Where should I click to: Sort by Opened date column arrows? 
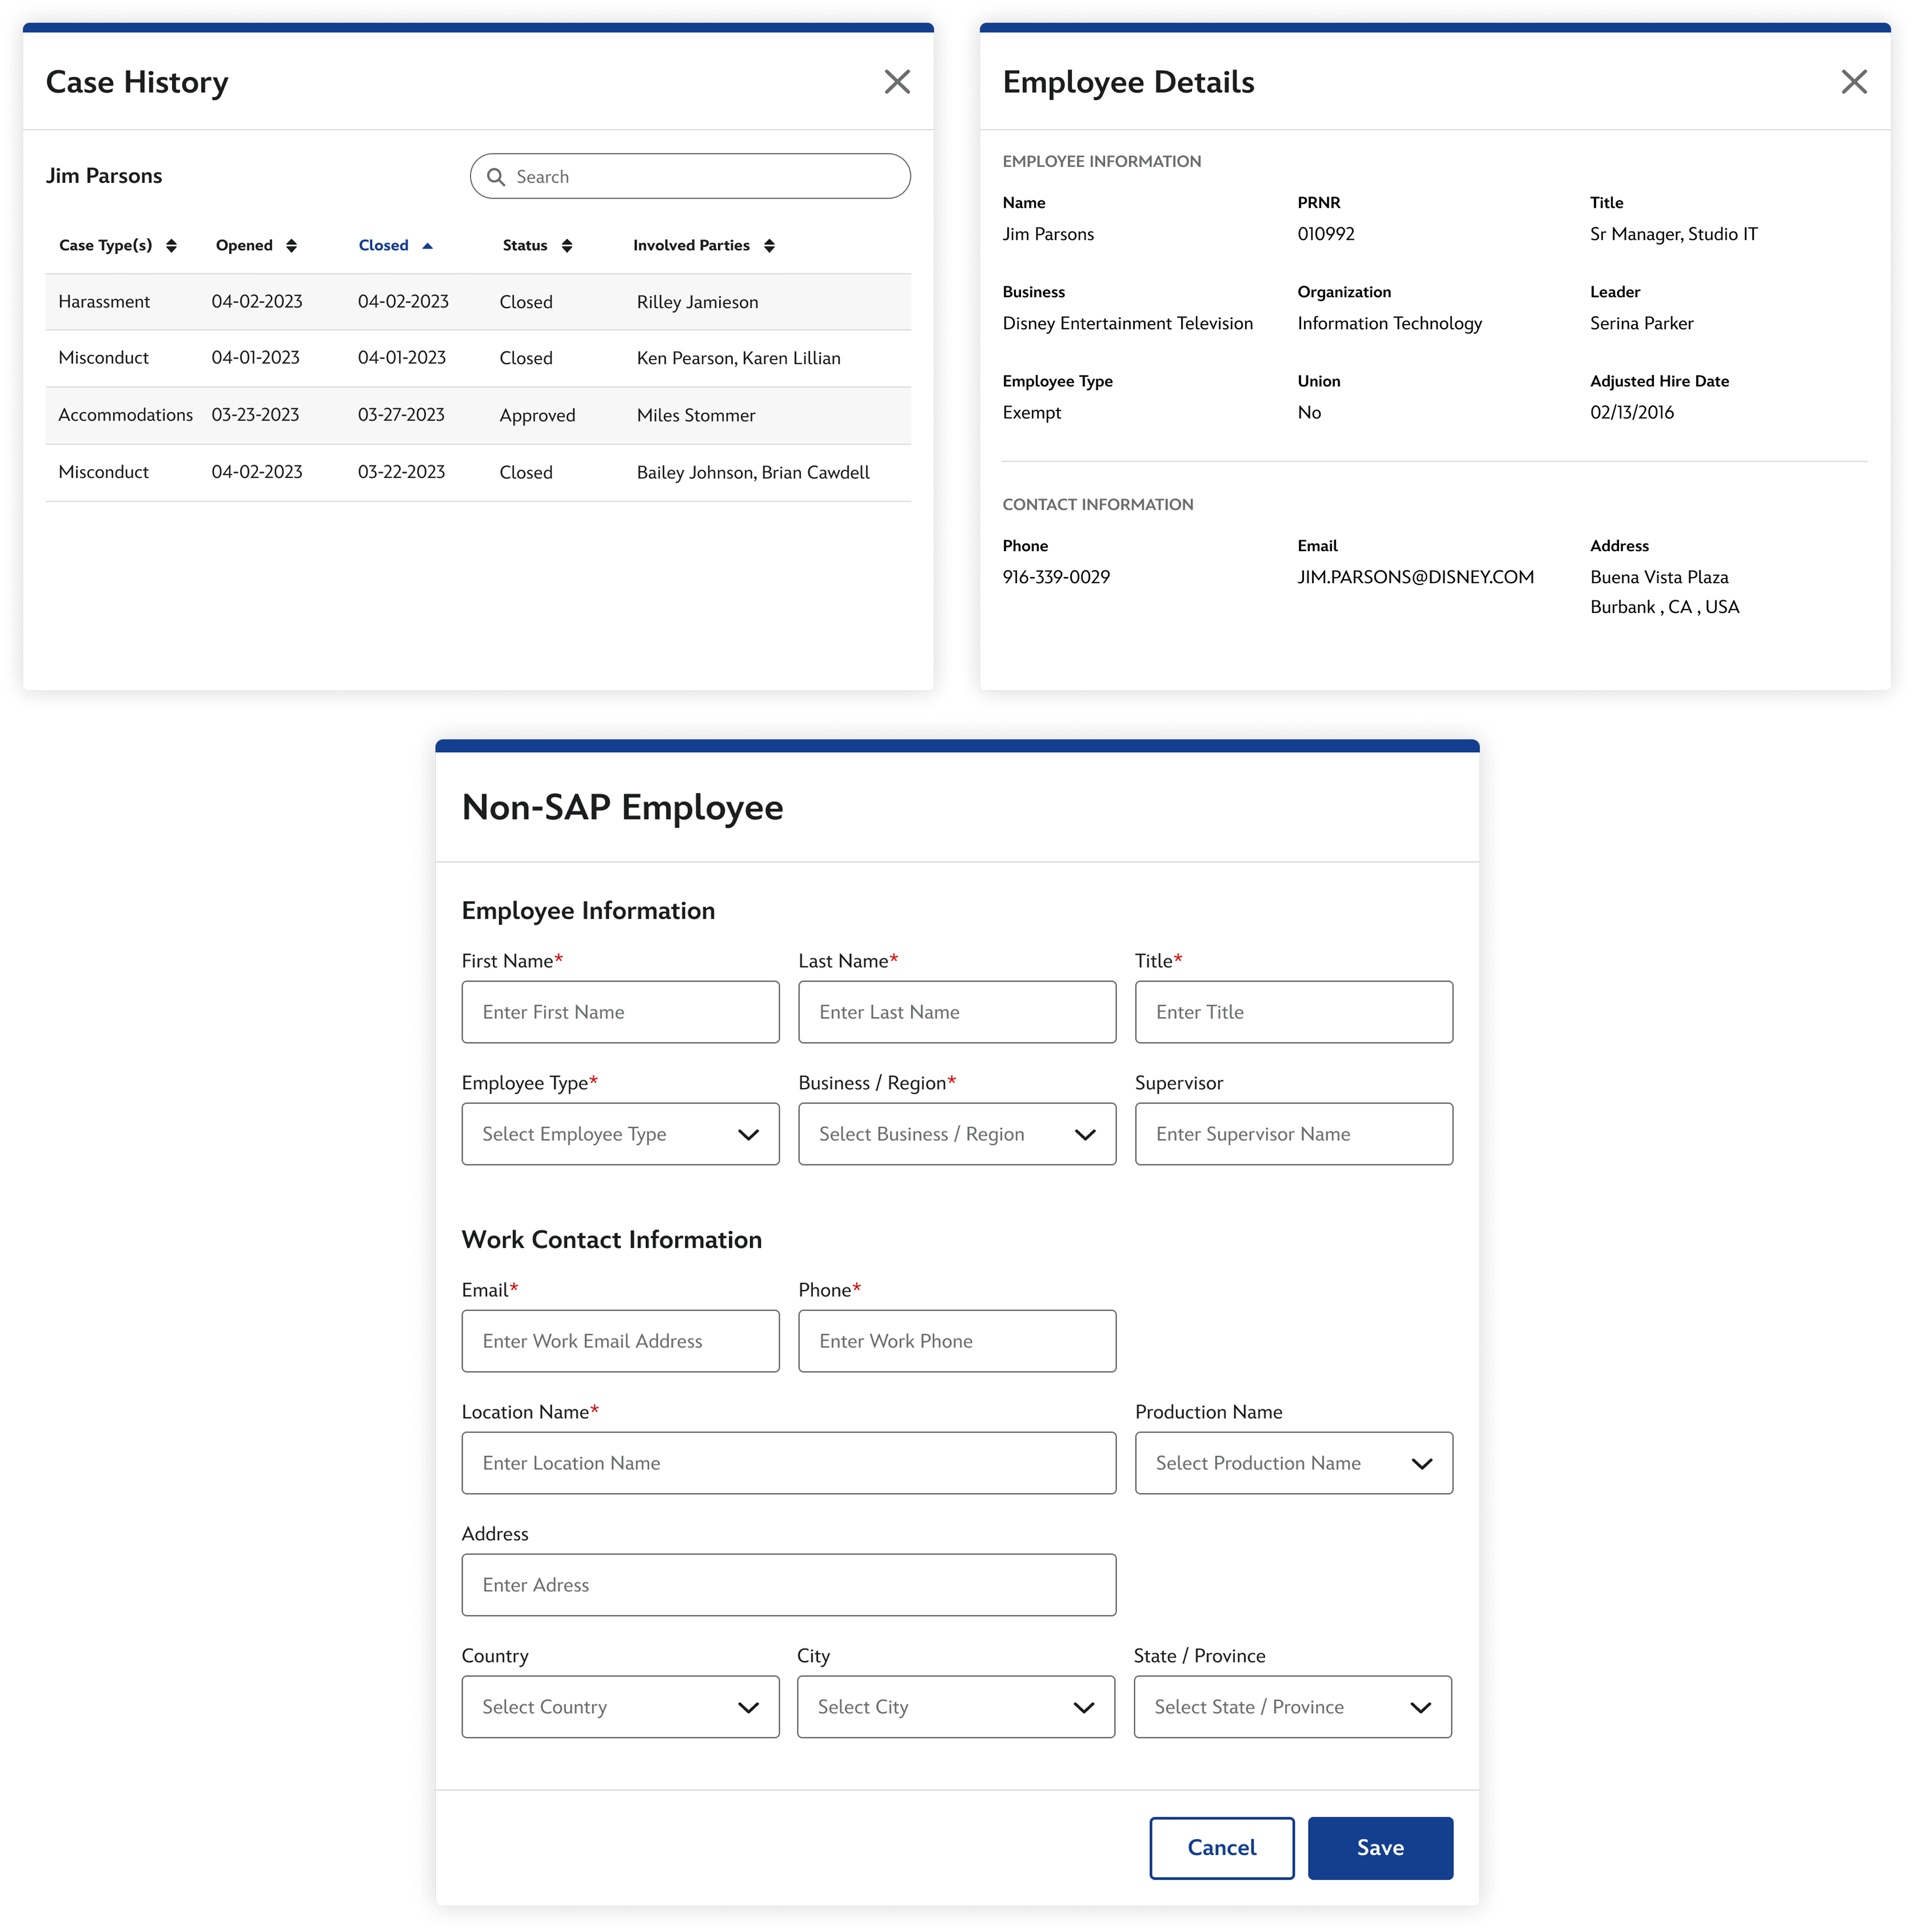click(291, 246)
